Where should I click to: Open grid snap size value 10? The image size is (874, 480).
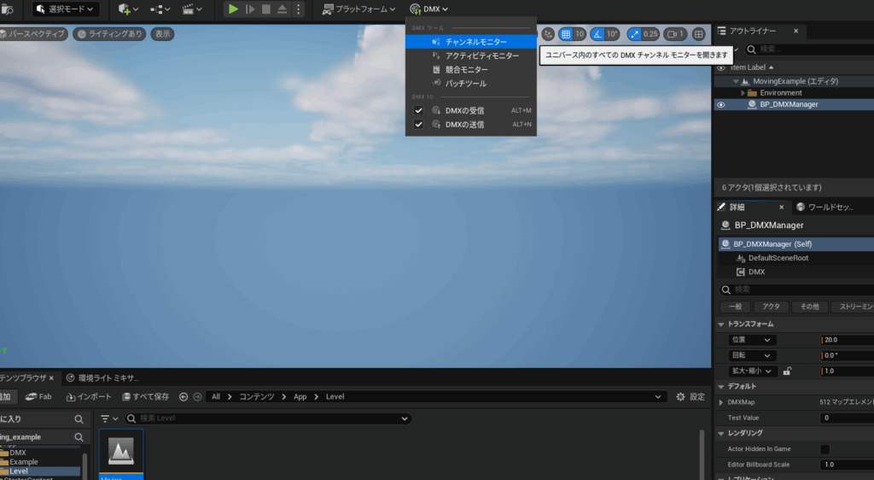[580, 34]
